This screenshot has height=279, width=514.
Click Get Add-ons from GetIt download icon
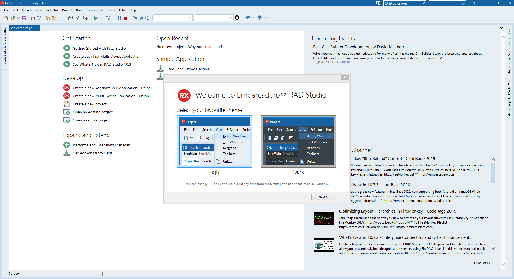67,153
